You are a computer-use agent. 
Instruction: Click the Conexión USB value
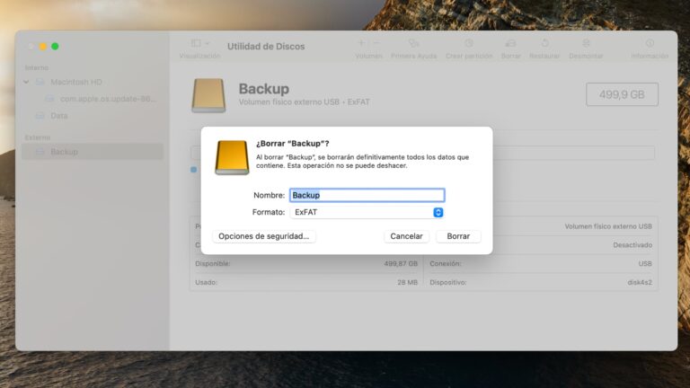pyautogui.click(x=645, y=263)
